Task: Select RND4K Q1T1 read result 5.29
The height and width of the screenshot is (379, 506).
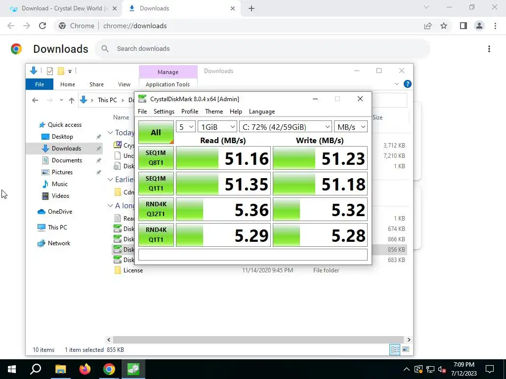Action: click(x=223, y=234)
